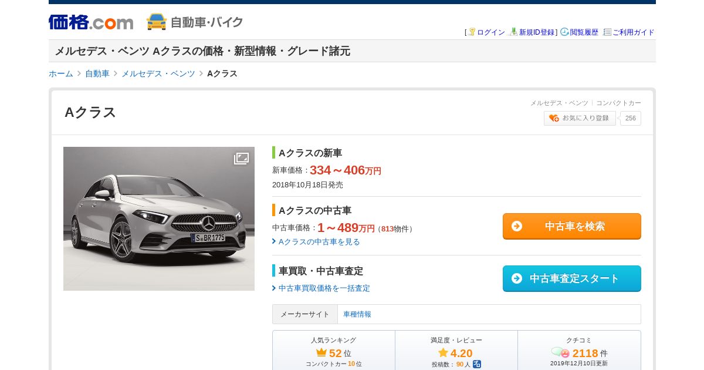Click the heart icon for お気に入り登録

coord(554,118)
